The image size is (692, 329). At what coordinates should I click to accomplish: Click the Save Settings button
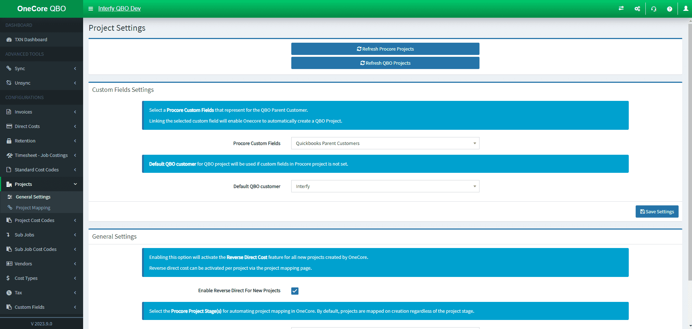point(657,211)
